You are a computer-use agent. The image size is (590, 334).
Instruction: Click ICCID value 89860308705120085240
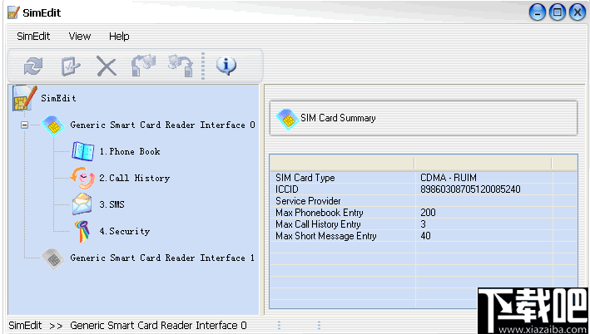(x=470, y=189)
